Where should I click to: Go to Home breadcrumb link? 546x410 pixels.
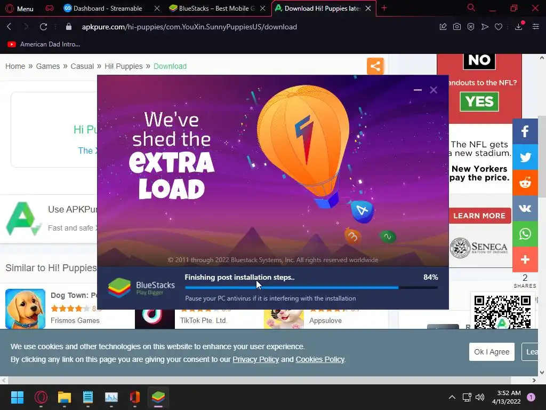pos(15,66)
